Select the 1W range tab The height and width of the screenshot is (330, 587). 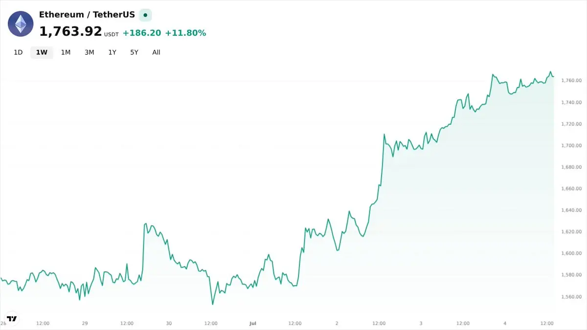(42, 52)
